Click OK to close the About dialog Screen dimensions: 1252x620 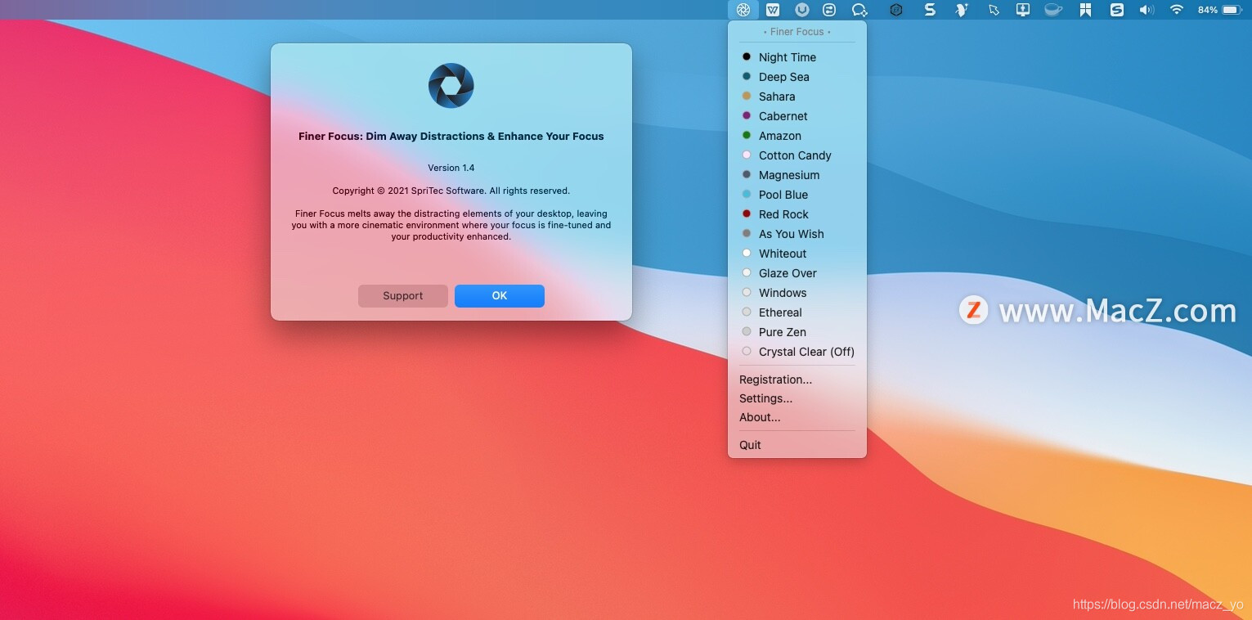click(x=500, y=296)
